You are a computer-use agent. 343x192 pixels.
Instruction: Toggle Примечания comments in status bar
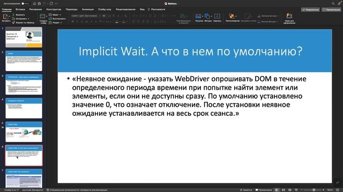click(264, 190)
